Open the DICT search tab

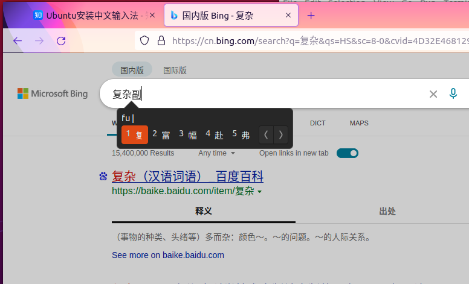(x=318, y=123)
